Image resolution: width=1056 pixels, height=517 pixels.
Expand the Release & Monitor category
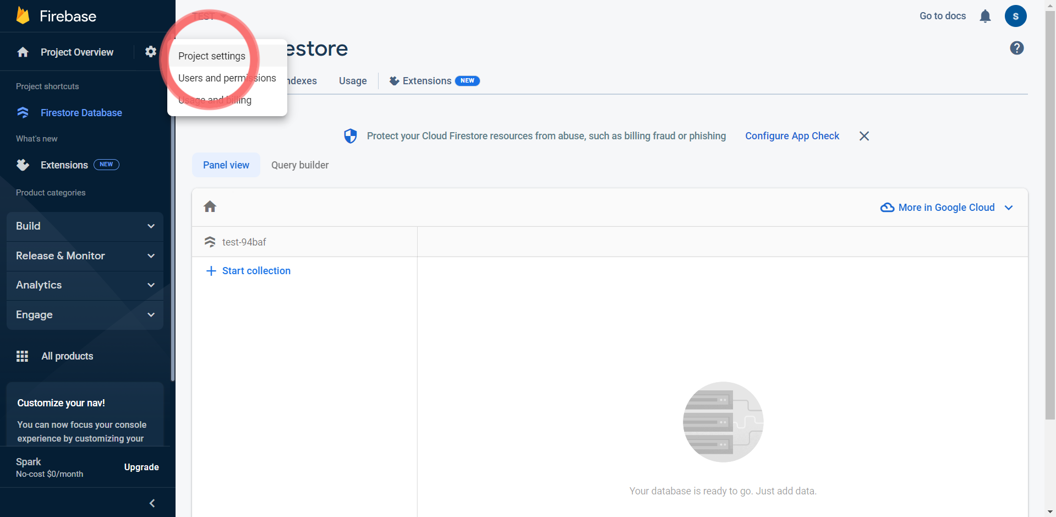(x=85, y=256)
